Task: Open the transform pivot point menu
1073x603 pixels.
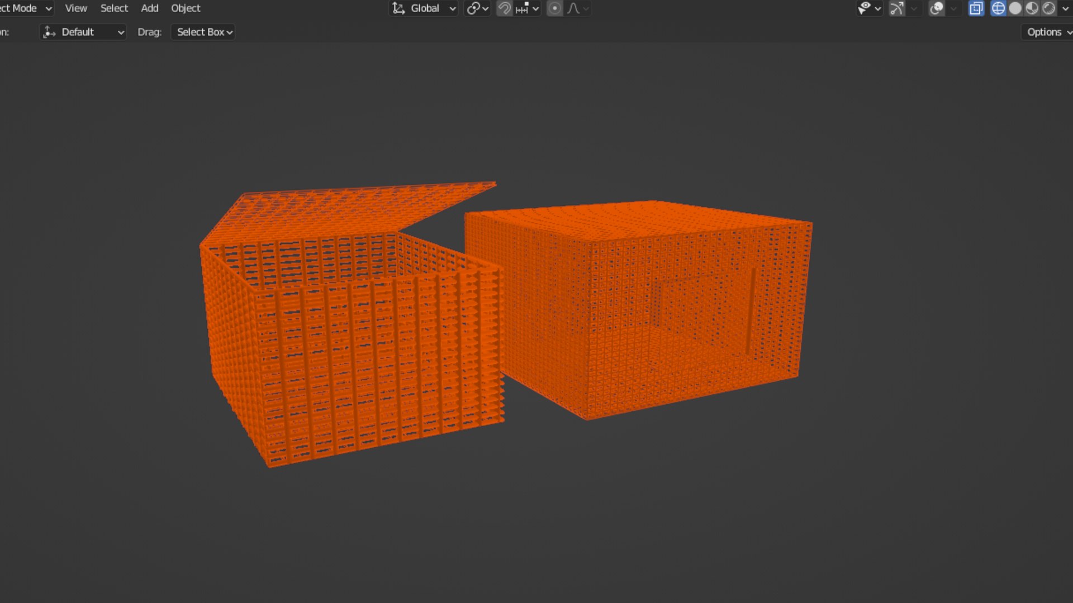Action: (477, 8)
